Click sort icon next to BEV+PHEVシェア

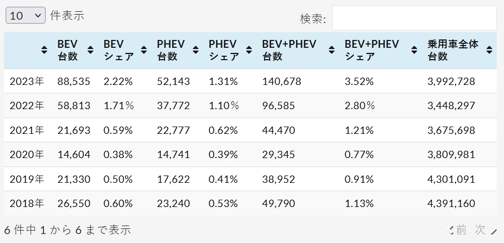point(415,51)
